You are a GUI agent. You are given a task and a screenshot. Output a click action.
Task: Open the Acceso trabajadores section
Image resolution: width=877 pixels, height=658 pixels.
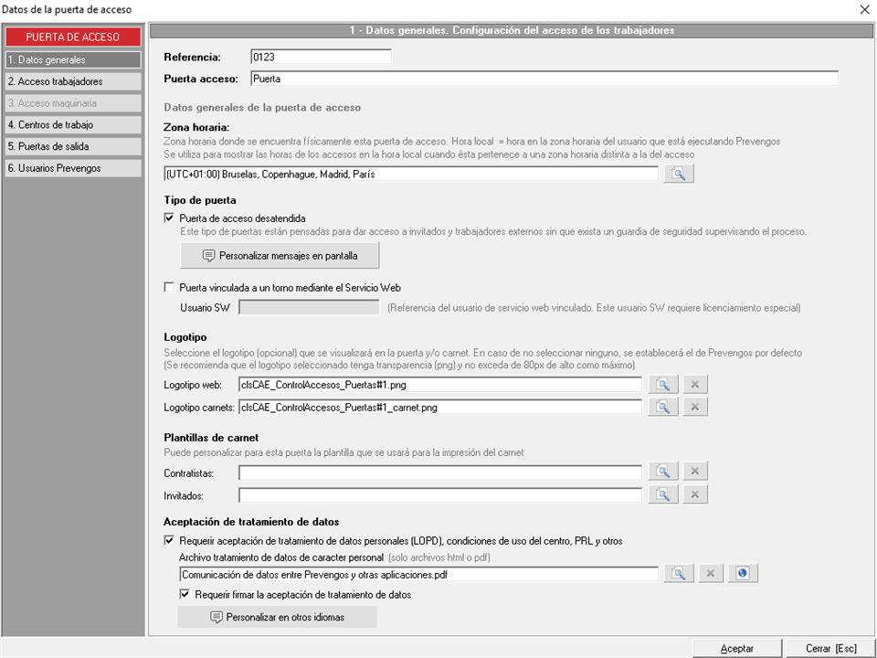(73, 81)
